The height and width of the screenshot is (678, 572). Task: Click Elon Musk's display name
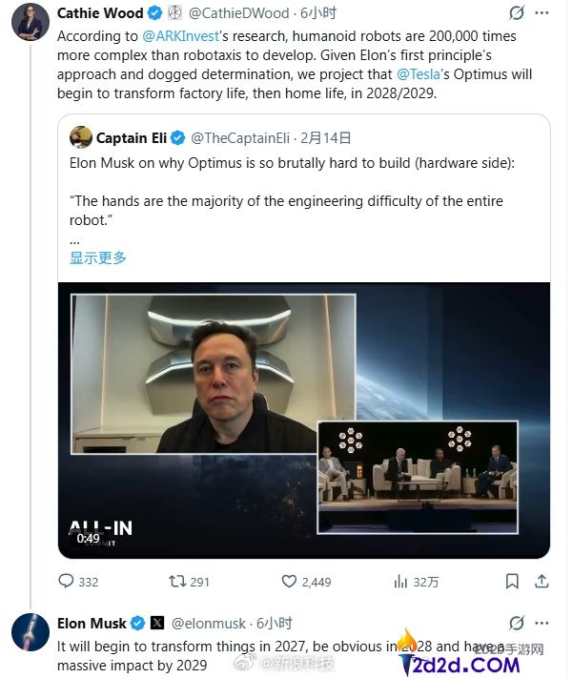(92, 624)
